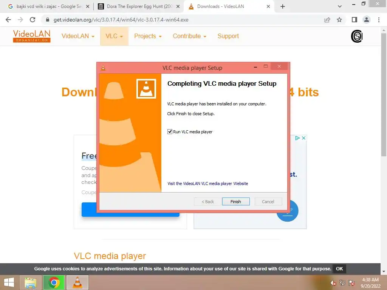Bookmark this page with the star icon

coord(339,20)
